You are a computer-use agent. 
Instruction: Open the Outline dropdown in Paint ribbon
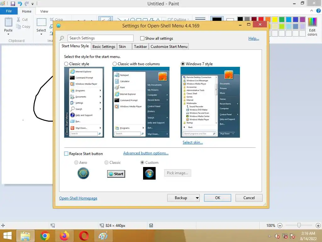(179, 20)
